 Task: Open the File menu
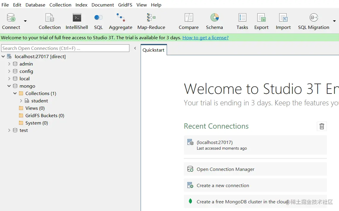point(5,5)
